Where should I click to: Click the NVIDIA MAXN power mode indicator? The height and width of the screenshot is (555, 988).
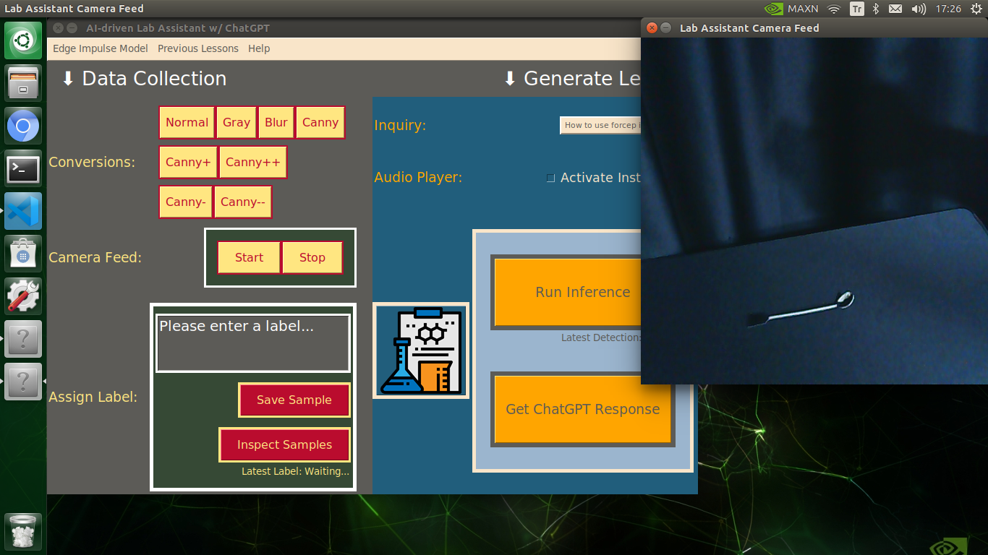pos(791,9)
